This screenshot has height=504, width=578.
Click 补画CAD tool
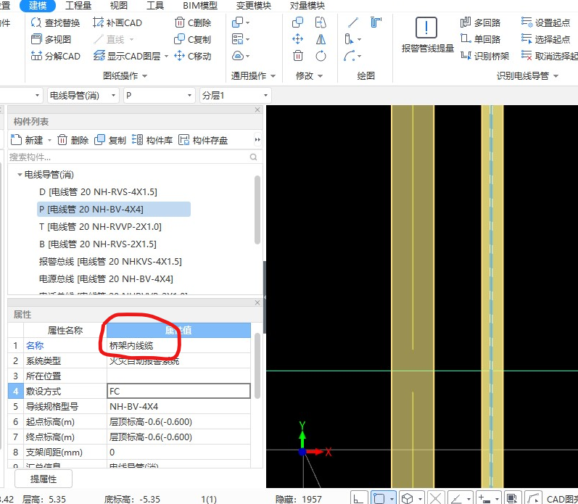tap(117, 23)
